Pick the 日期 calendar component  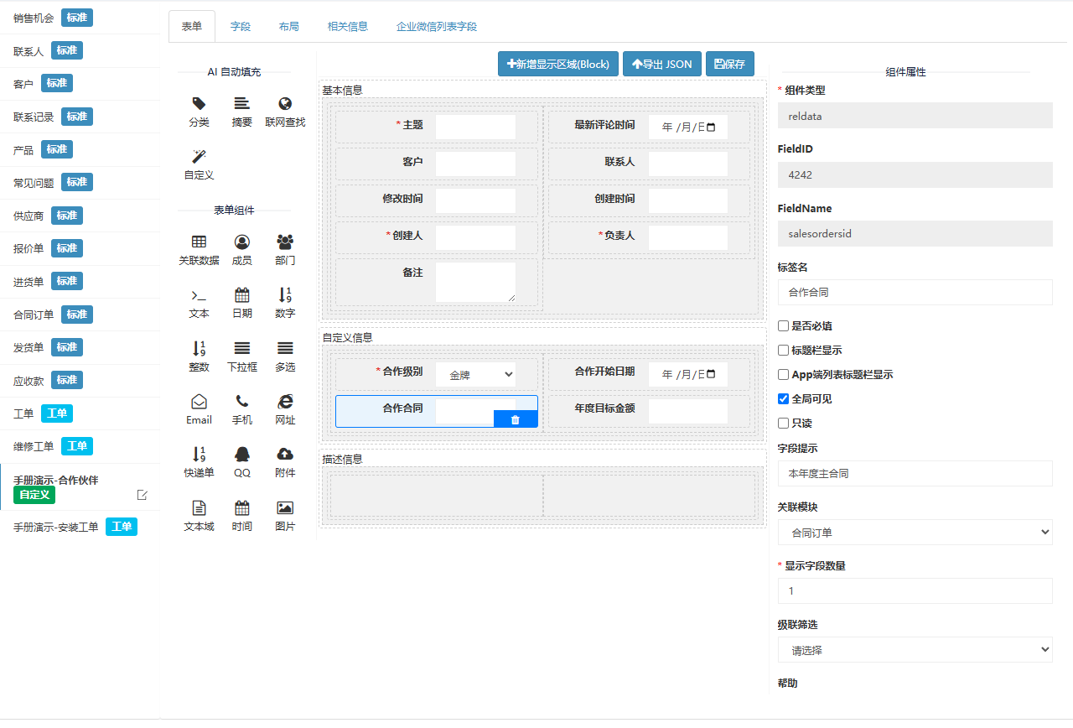[x=241, y=295]
